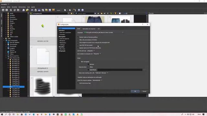Select Interface in settings category list
Screen dimensions: 207x116
pyautogui.click(x=62, y=31)
